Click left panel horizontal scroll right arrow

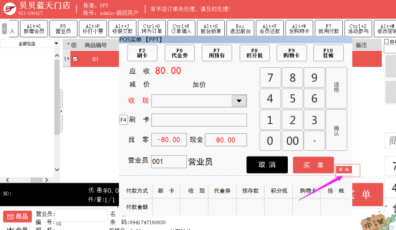coord(46,180)
